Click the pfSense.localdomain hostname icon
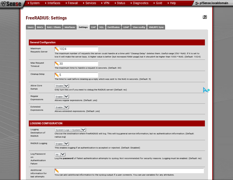The image size is (233, 180). tap(197, 3)
